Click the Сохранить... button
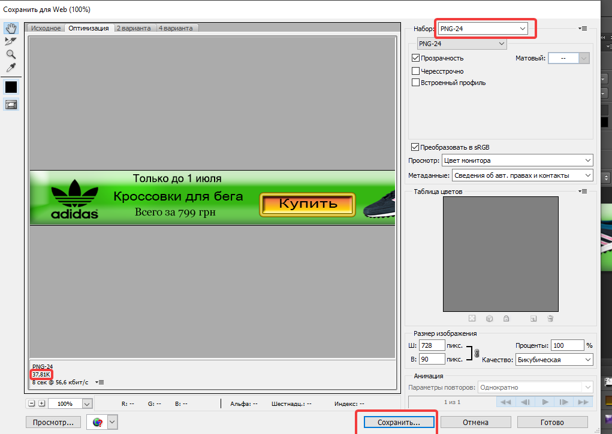Viewport: 612px width, 434px height. tap(399, 422)
